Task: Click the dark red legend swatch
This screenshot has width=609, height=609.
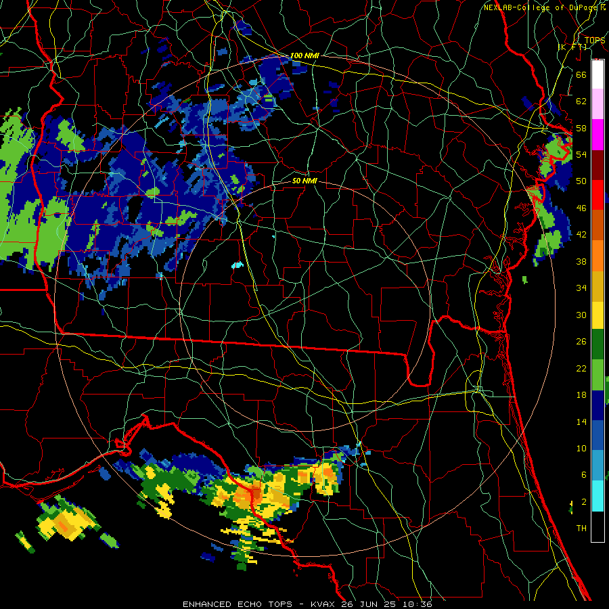Action: [597, 166]
